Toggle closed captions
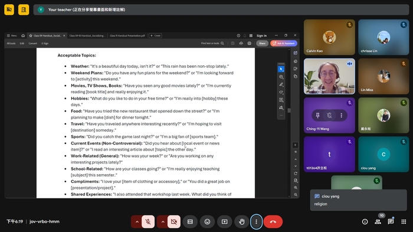The height and width of the screenshot is (232, 413). [190, 222]
